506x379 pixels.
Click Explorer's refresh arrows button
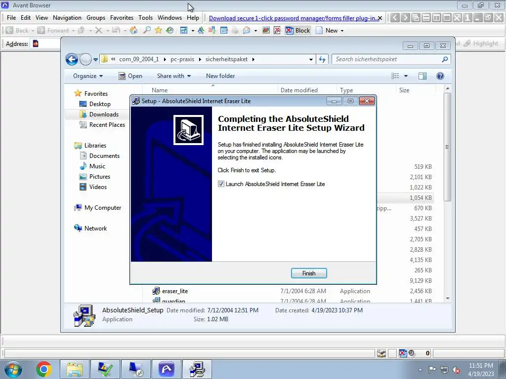(322, 59)
